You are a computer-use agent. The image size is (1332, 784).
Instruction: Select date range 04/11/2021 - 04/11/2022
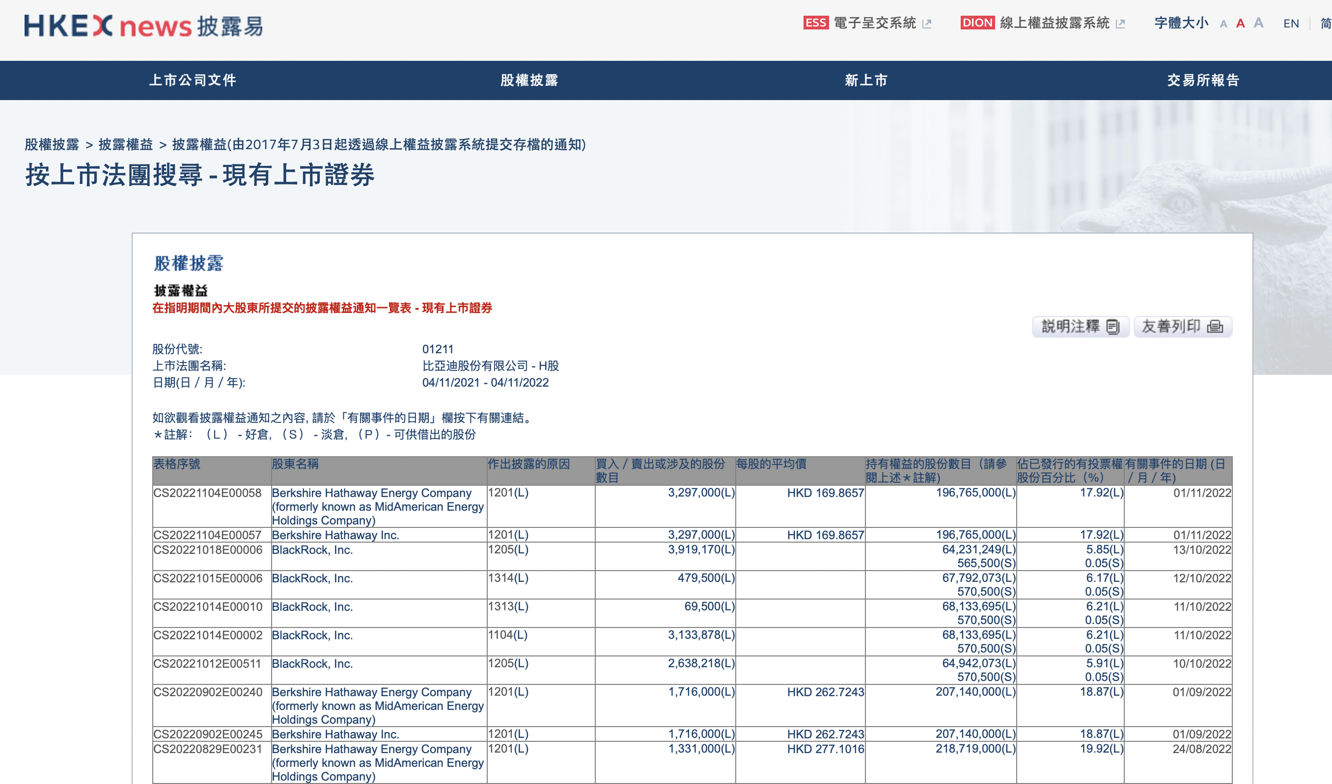coord(485,383)
